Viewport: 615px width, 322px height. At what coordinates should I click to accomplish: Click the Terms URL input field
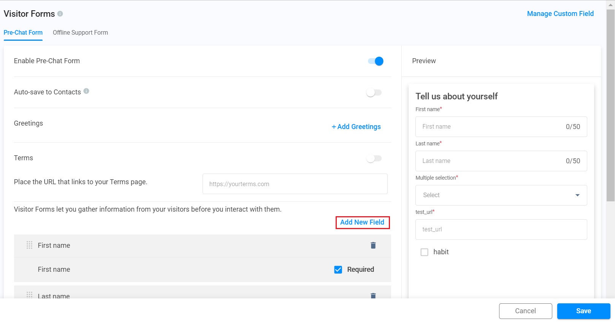coord(295,184)
